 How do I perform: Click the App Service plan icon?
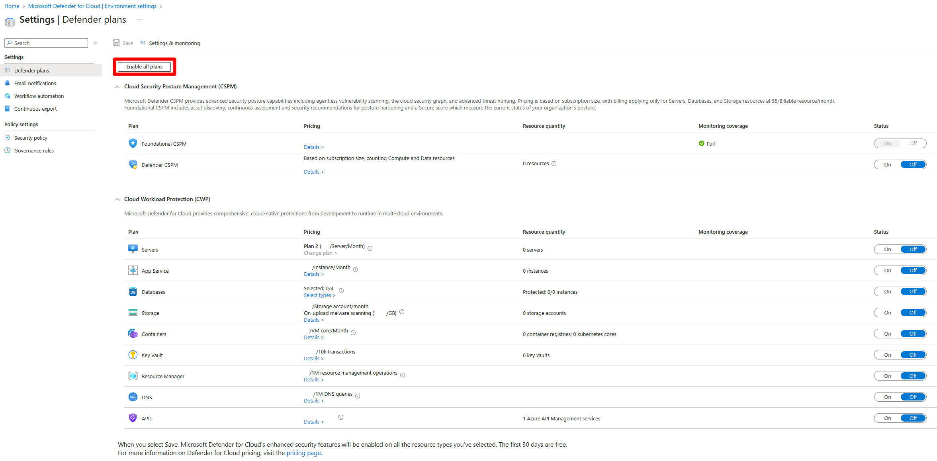[x=133, y=270]
